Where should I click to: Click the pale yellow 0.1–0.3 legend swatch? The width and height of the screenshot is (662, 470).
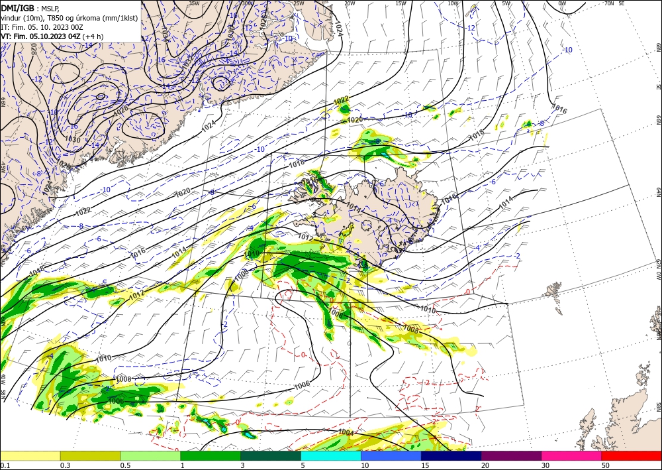pos(30,455)
